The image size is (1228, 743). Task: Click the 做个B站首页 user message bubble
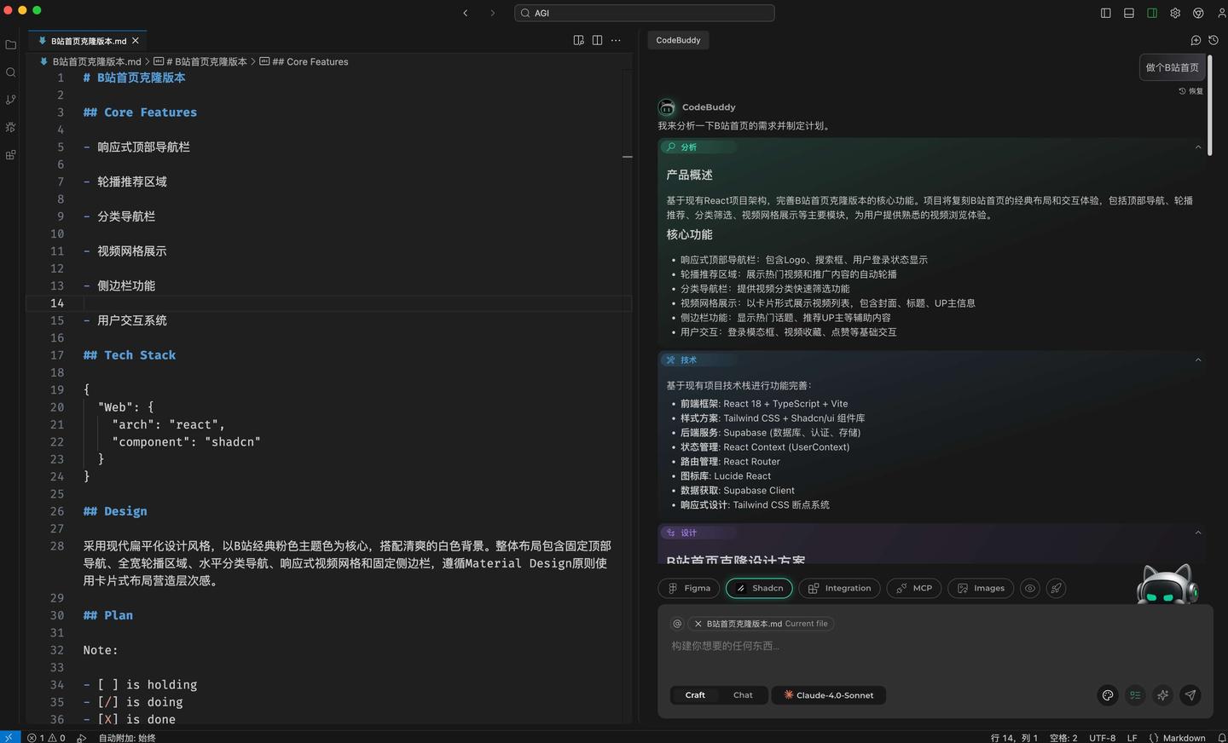coord(1172,67)
